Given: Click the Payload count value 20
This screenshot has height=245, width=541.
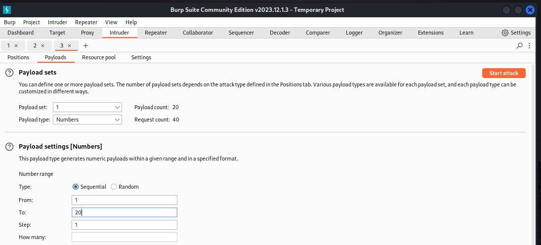Looking at the screenshot, I should coord(175,107).
